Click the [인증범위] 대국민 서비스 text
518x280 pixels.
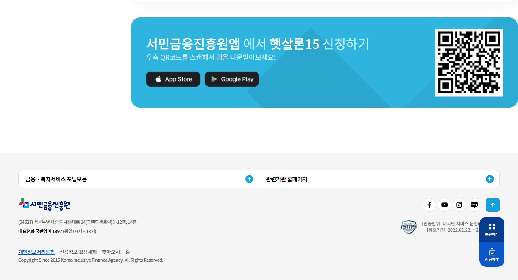(x=451, y=223)
